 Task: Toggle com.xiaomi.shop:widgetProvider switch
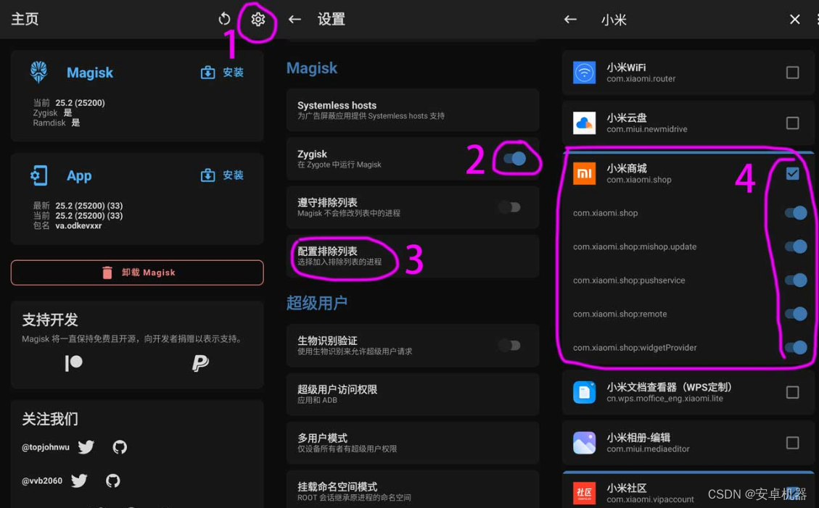(796, 347)
